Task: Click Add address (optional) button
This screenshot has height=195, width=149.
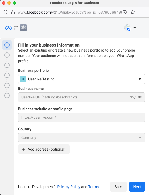Action: click(44, 149)
